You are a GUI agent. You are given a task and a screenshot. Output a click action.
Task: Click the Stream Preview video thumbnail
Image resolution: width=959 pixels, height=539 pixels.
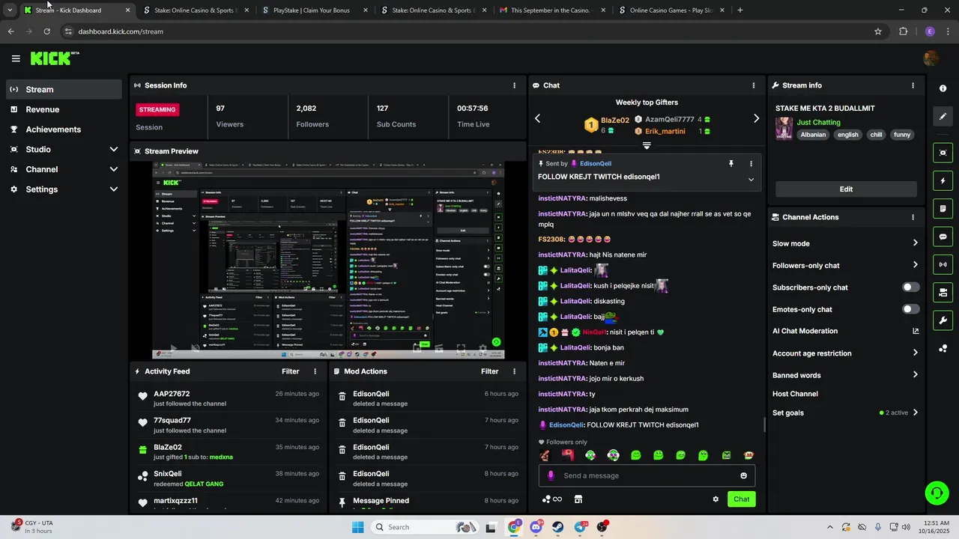pos(328,261)
